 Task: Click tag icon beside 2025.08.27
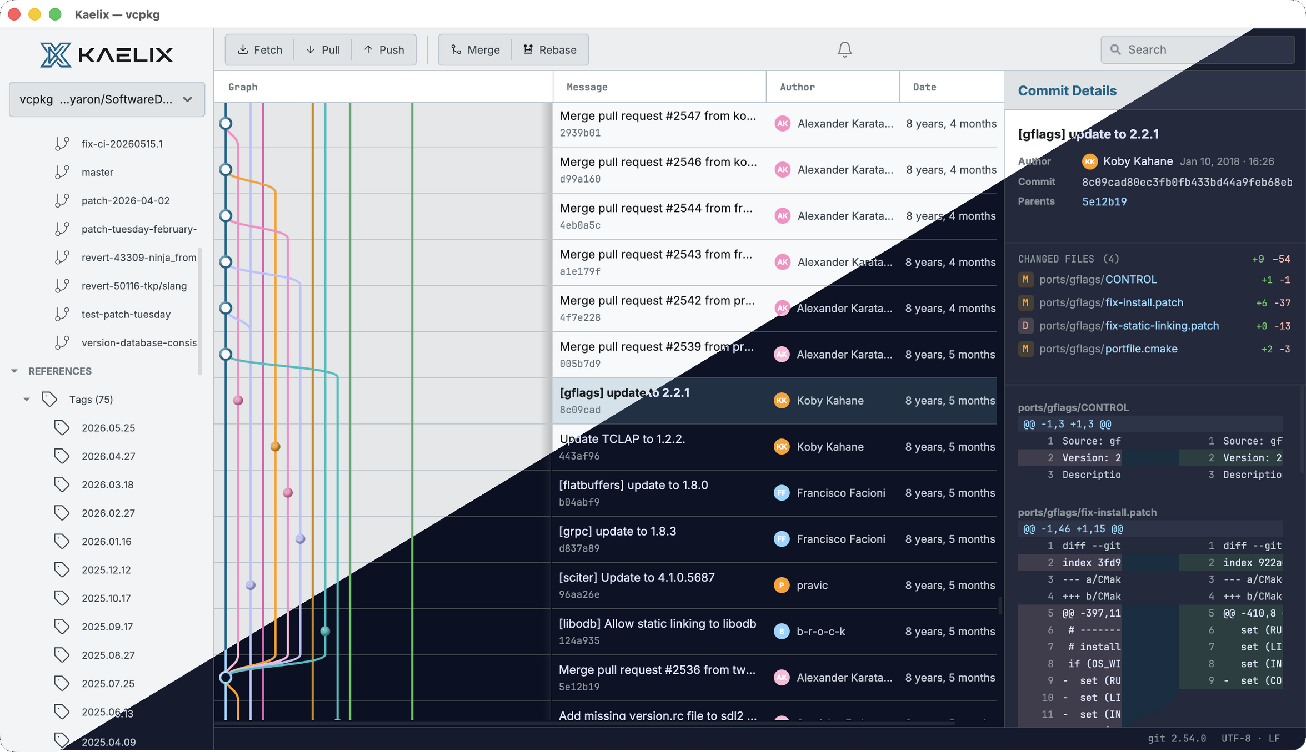click(62, 655)
